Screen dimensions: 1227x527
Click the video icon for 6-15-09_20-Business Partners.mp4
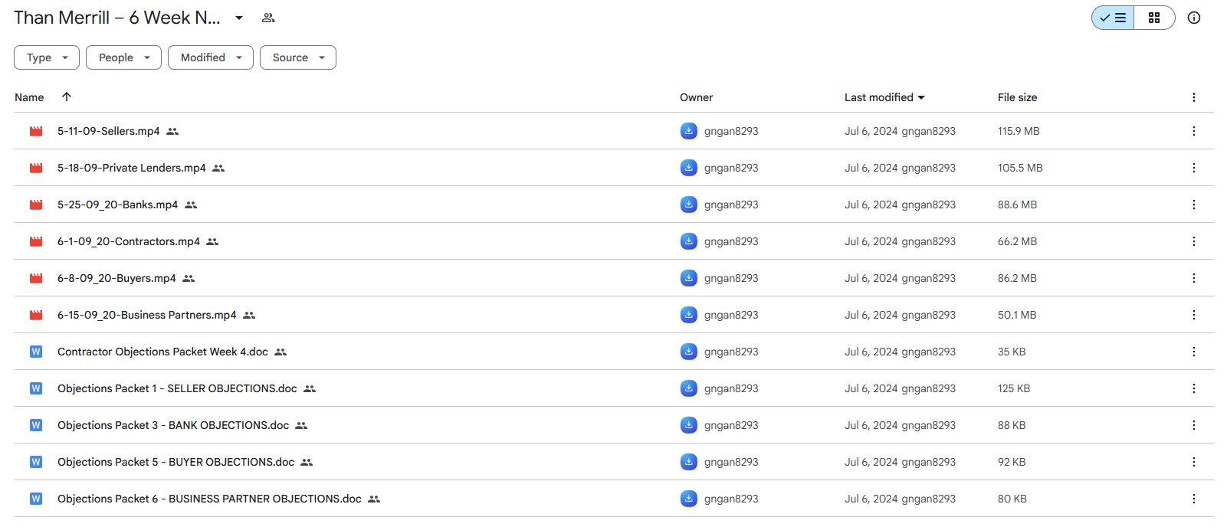pos(36,315)
